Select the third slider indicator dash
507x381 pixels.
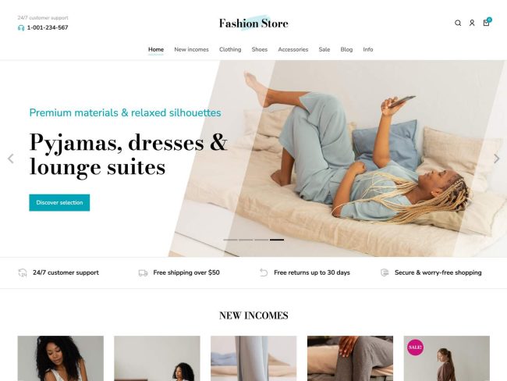click(261, 240)
